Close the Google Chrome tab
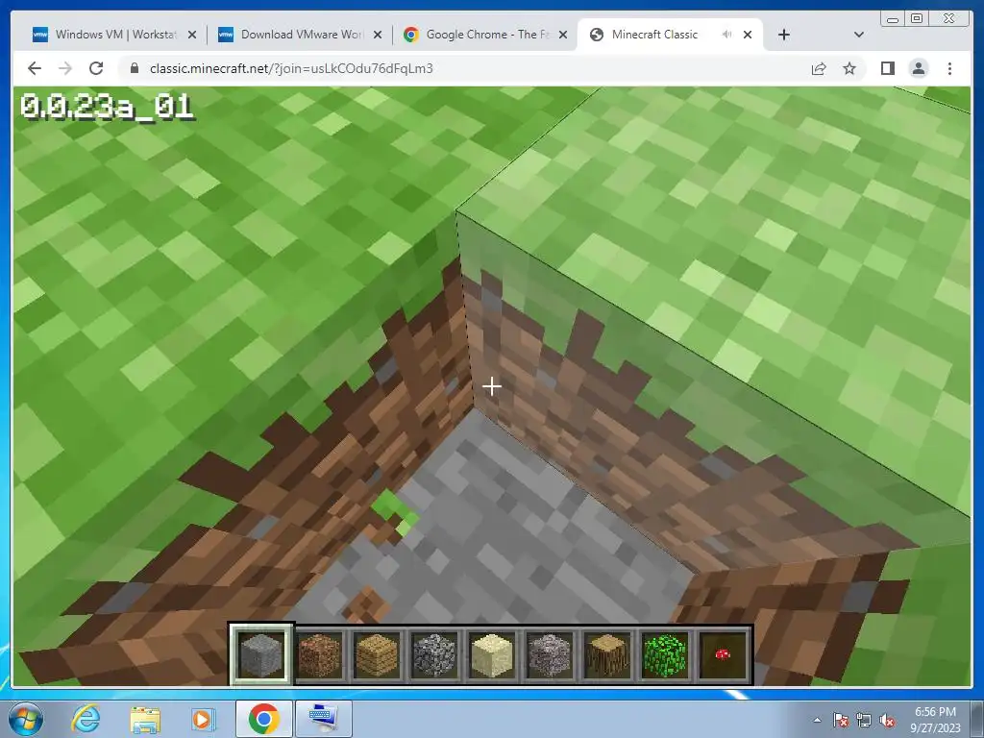This screenshot has width=984, height=738. (563, 35)
